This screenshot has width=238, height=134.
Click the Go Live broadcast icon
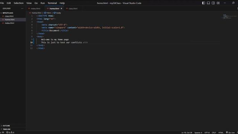pos(227,133)
